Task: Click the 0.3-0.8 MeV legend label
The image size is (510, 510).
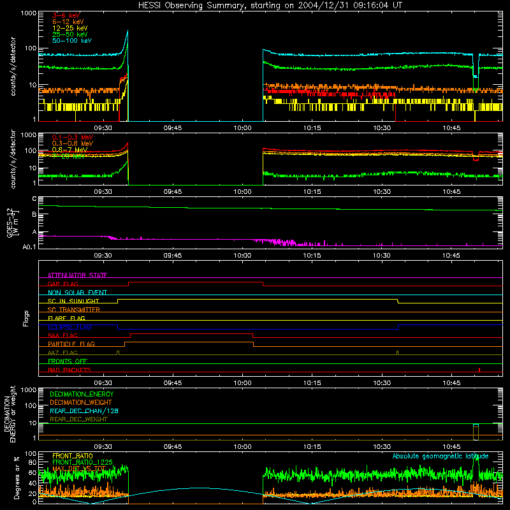Action: pyautogui.click(x=73, y=143)
